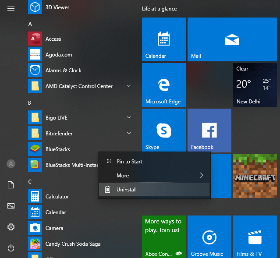Click the Camera label text
The image size is (280, 258).
[54, 228]
